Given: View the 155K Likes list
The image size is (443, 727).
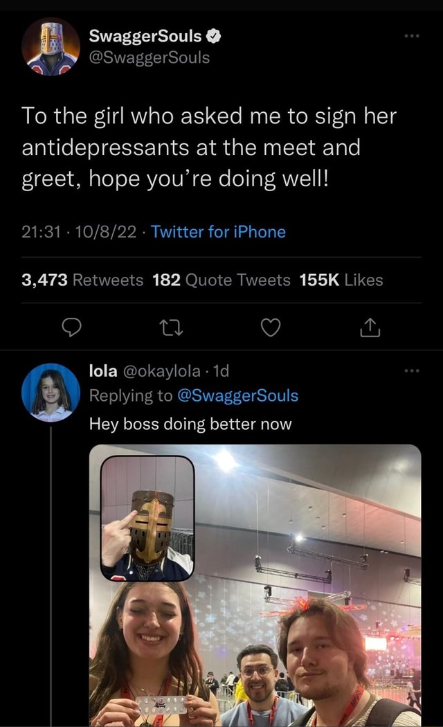Looking at the screenshot, I should click(x=341, y=280).
